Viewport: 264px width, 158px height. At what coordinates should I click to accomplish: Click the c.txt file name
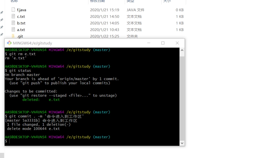tap(21, 16)
